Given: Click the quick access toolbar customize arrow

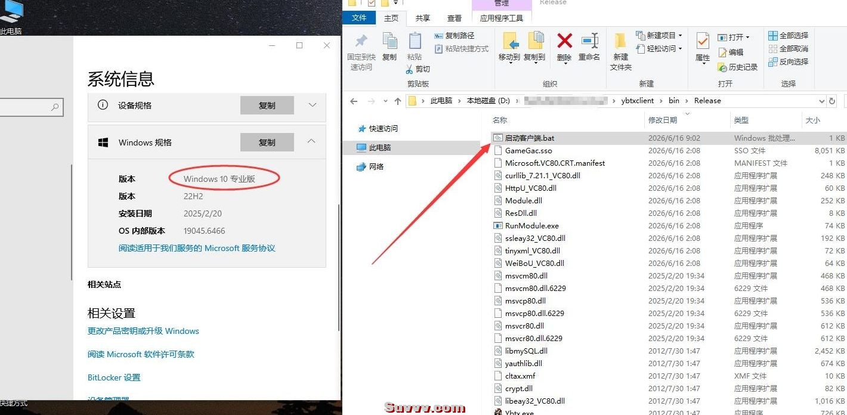Looking at the screenshot, I should pos(395,3).
